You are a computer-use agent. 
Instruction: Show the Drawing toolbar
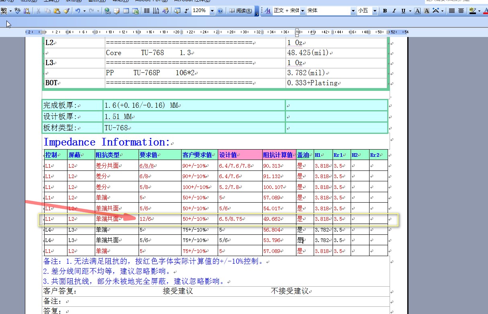pyautogui.click(x=165, y=11)
